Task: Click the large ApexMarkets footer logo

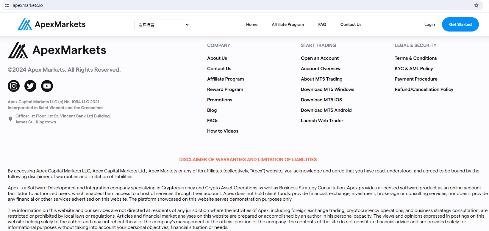Action: 57,50
